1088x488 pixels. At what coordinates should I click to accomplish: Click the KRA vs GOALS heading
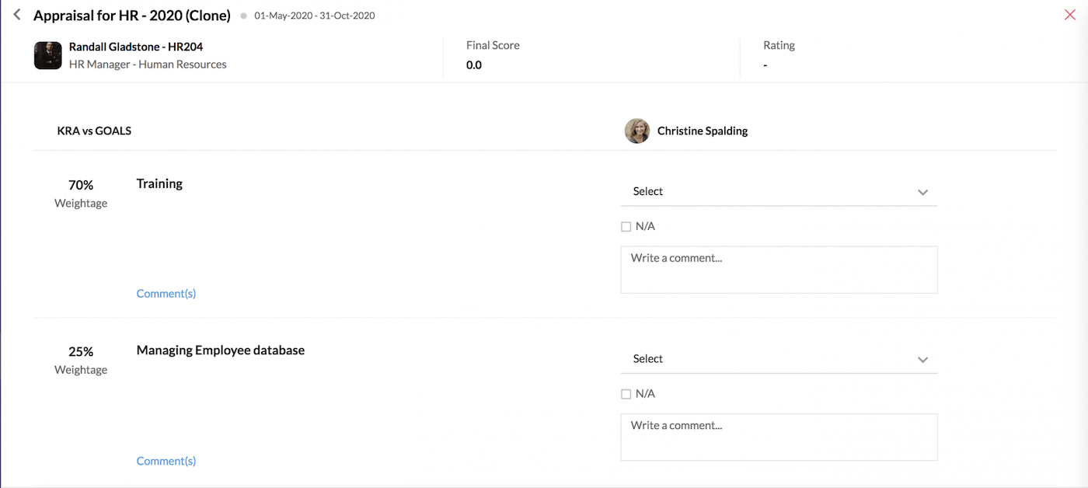(x=94, y=131)
